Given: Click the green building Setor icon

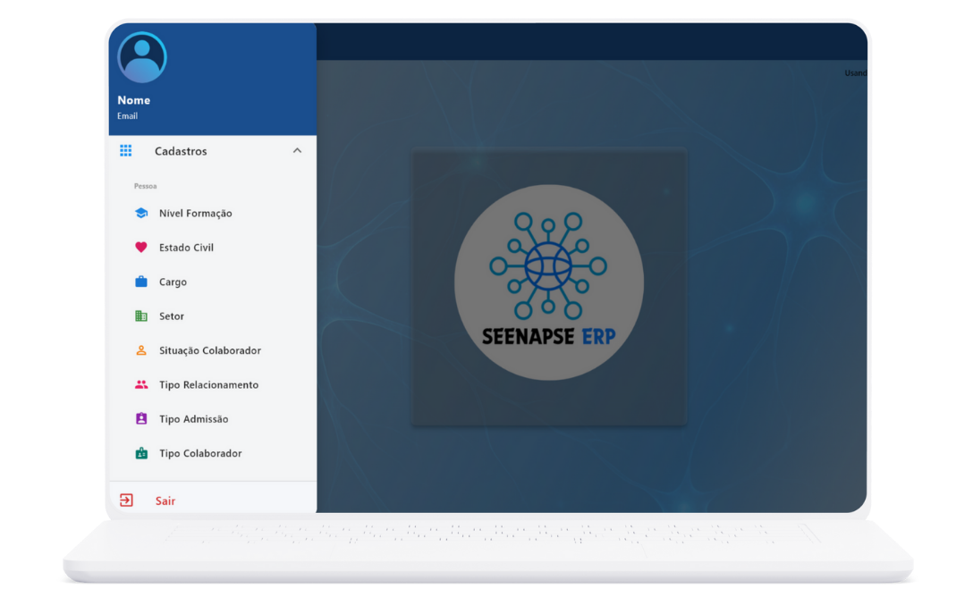Looking at the screenshot, I should pos(141,316).
